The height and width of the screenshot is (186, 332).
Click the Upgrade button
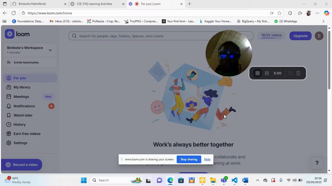(300, 36)
